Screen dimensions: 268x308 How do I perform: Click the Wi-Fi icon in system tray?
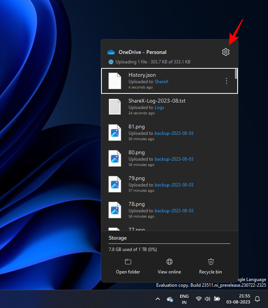(x=199, y=299)
